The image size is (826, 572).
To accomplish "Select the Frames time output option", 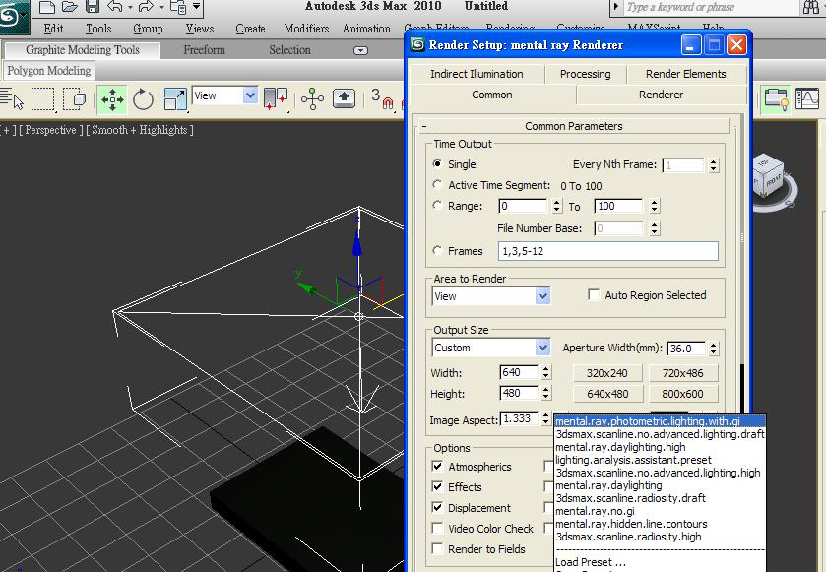I will pos(437,251).
